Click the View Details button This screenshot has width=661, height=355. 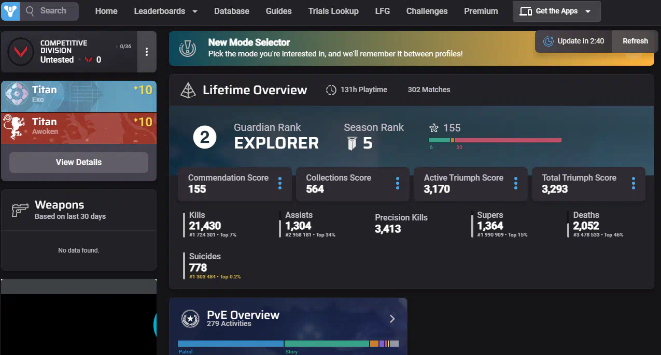tap(79, 162)
